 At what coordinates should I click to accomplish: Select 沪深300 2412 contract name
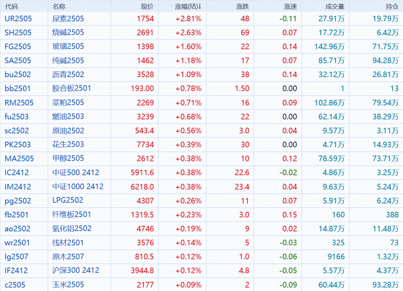click(x=75, y=271)
